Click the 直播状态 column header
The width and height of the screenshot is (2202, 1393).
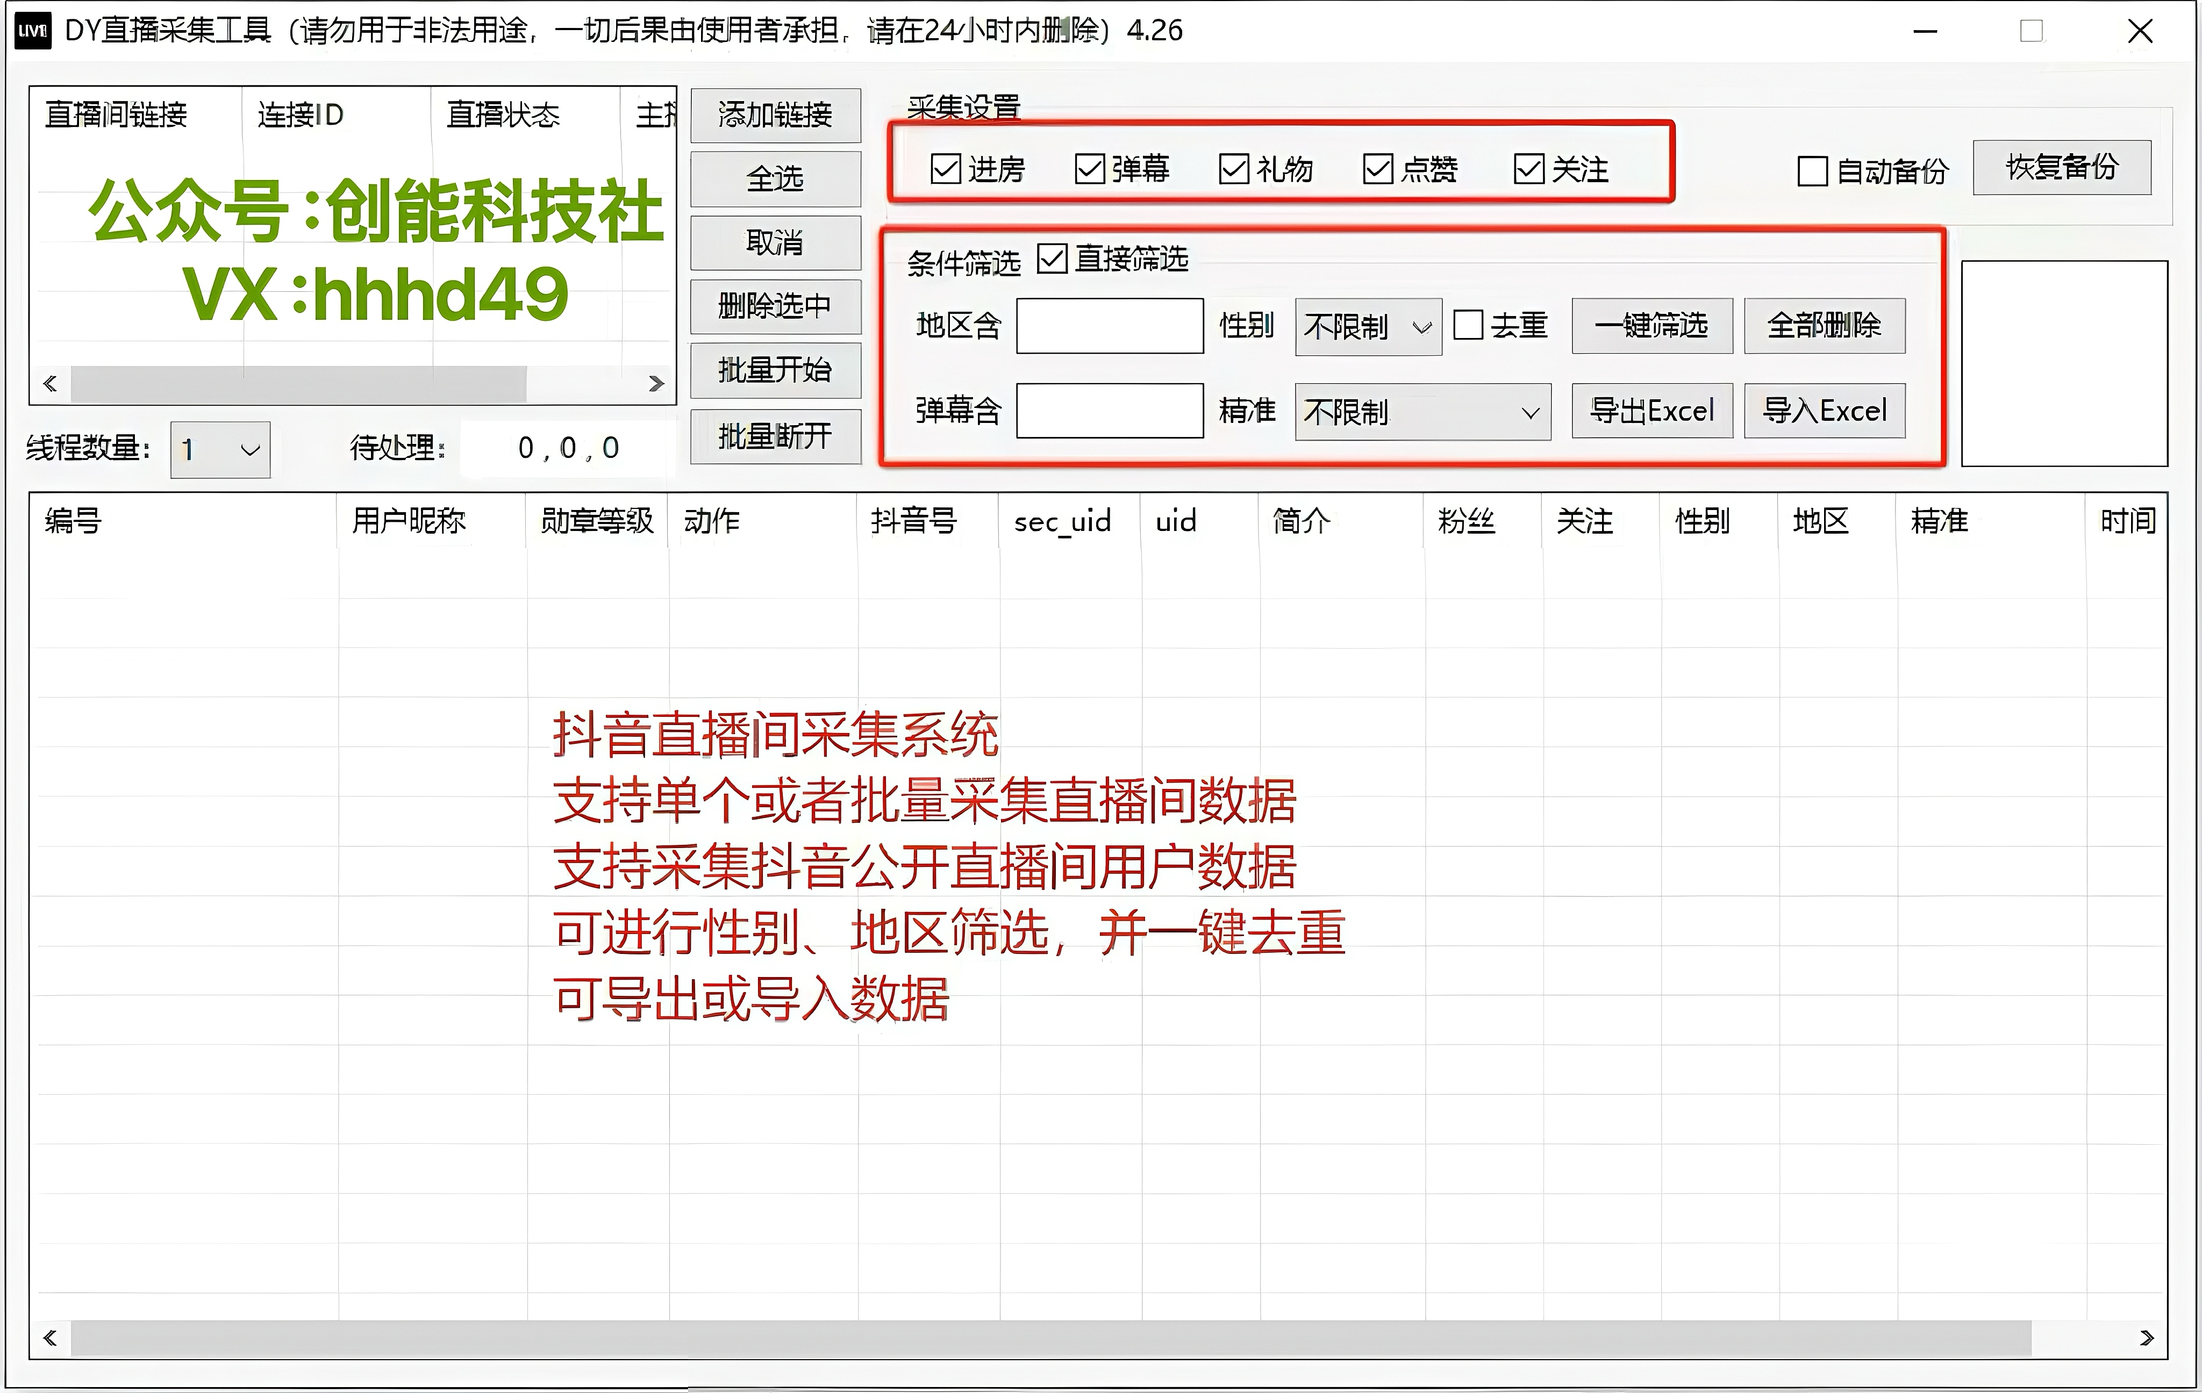point(526,115)
